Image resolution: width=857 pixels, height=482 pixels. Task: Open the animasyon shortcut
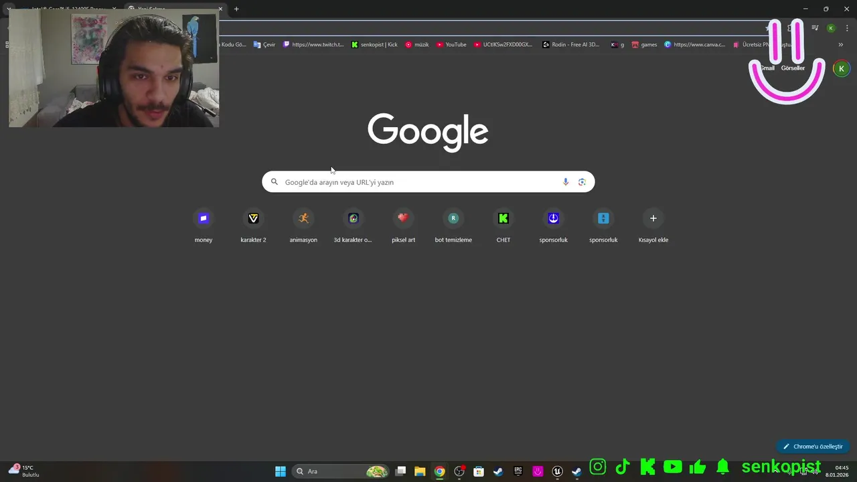[303, 226]
